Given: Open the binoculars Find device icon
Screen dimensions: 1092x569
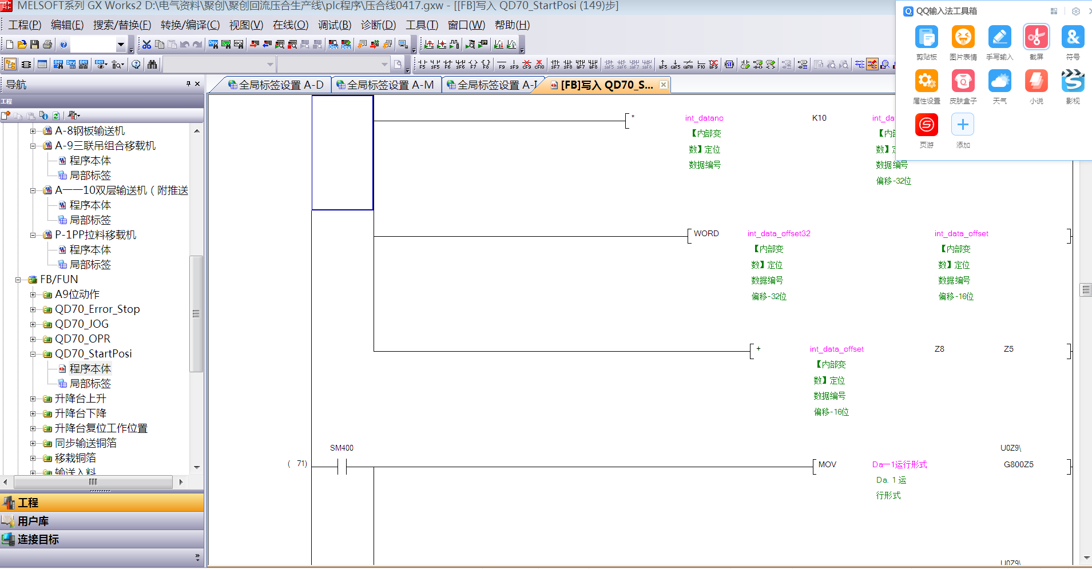Looking at the screenshot, I should pyautogui.click(x=152, y=65).
